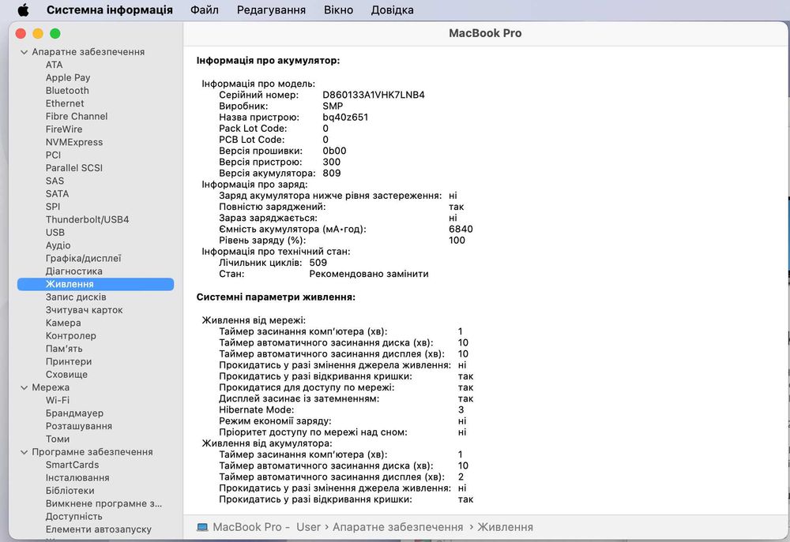
Task: Select Пам'ять in the sidebar
Action: [x=64, y=349]
